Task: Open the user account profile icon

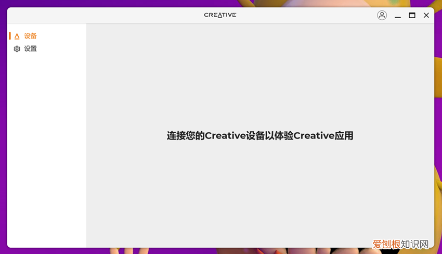Action: pos(382,16)
